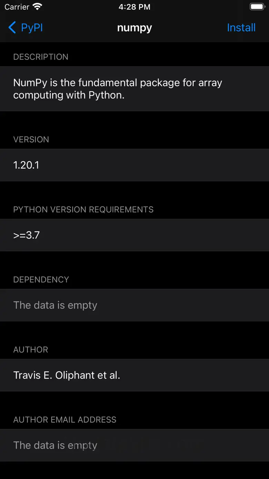269x479 pixels.
Task: Select the Travis E. Oliphant author row
Action: (x=134, y=375)
